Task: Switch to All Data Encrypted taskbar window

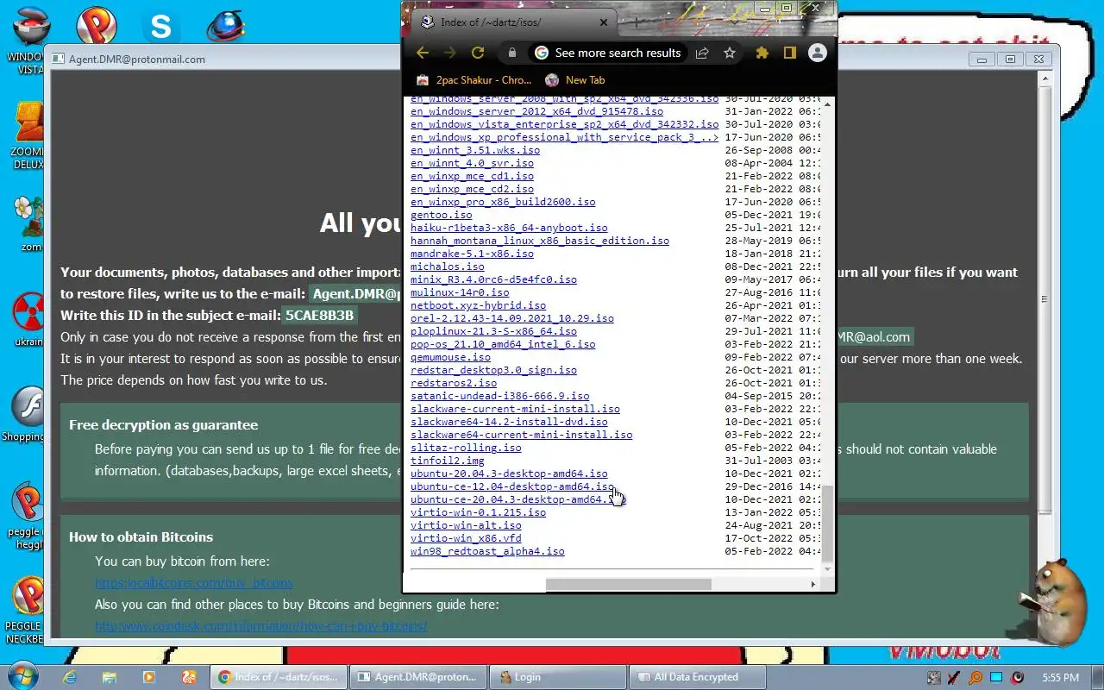Action: 698,677
